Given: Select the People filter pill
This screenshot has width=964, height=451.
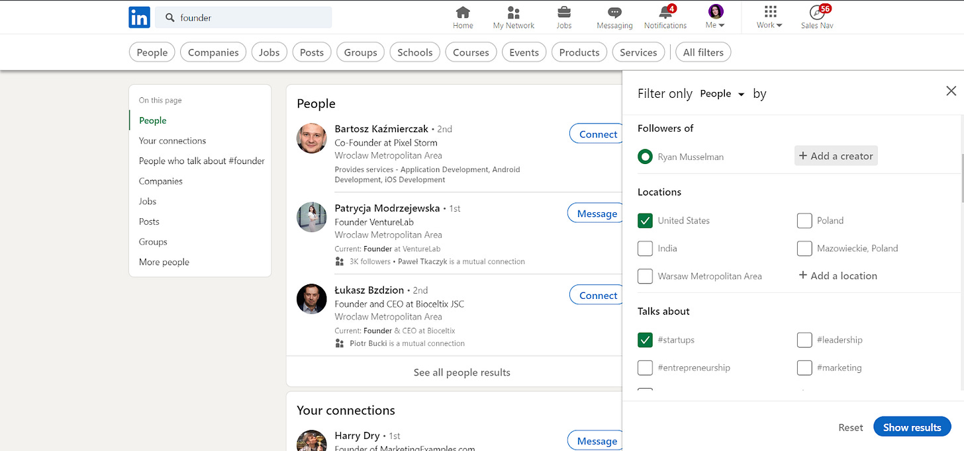Looking at the screenshot, I should 152,52.
